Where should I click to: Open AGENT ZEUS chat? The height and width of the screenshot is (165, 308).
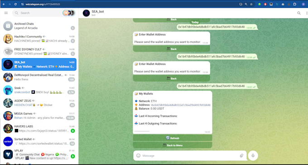[39, 103]
